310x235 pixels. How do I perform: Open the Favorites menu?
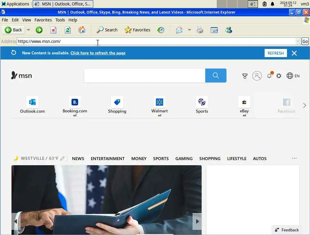[43, 20]
